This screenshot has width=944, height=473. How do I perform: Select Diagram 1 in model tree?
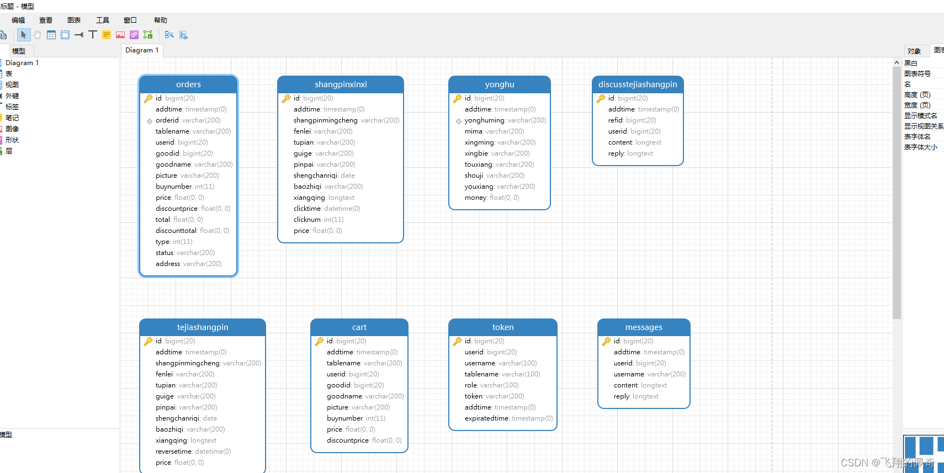[22, 63]
